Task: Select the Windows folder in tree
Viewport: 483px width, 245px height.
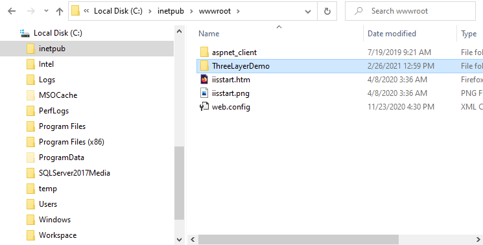Action: pos(54,220)
